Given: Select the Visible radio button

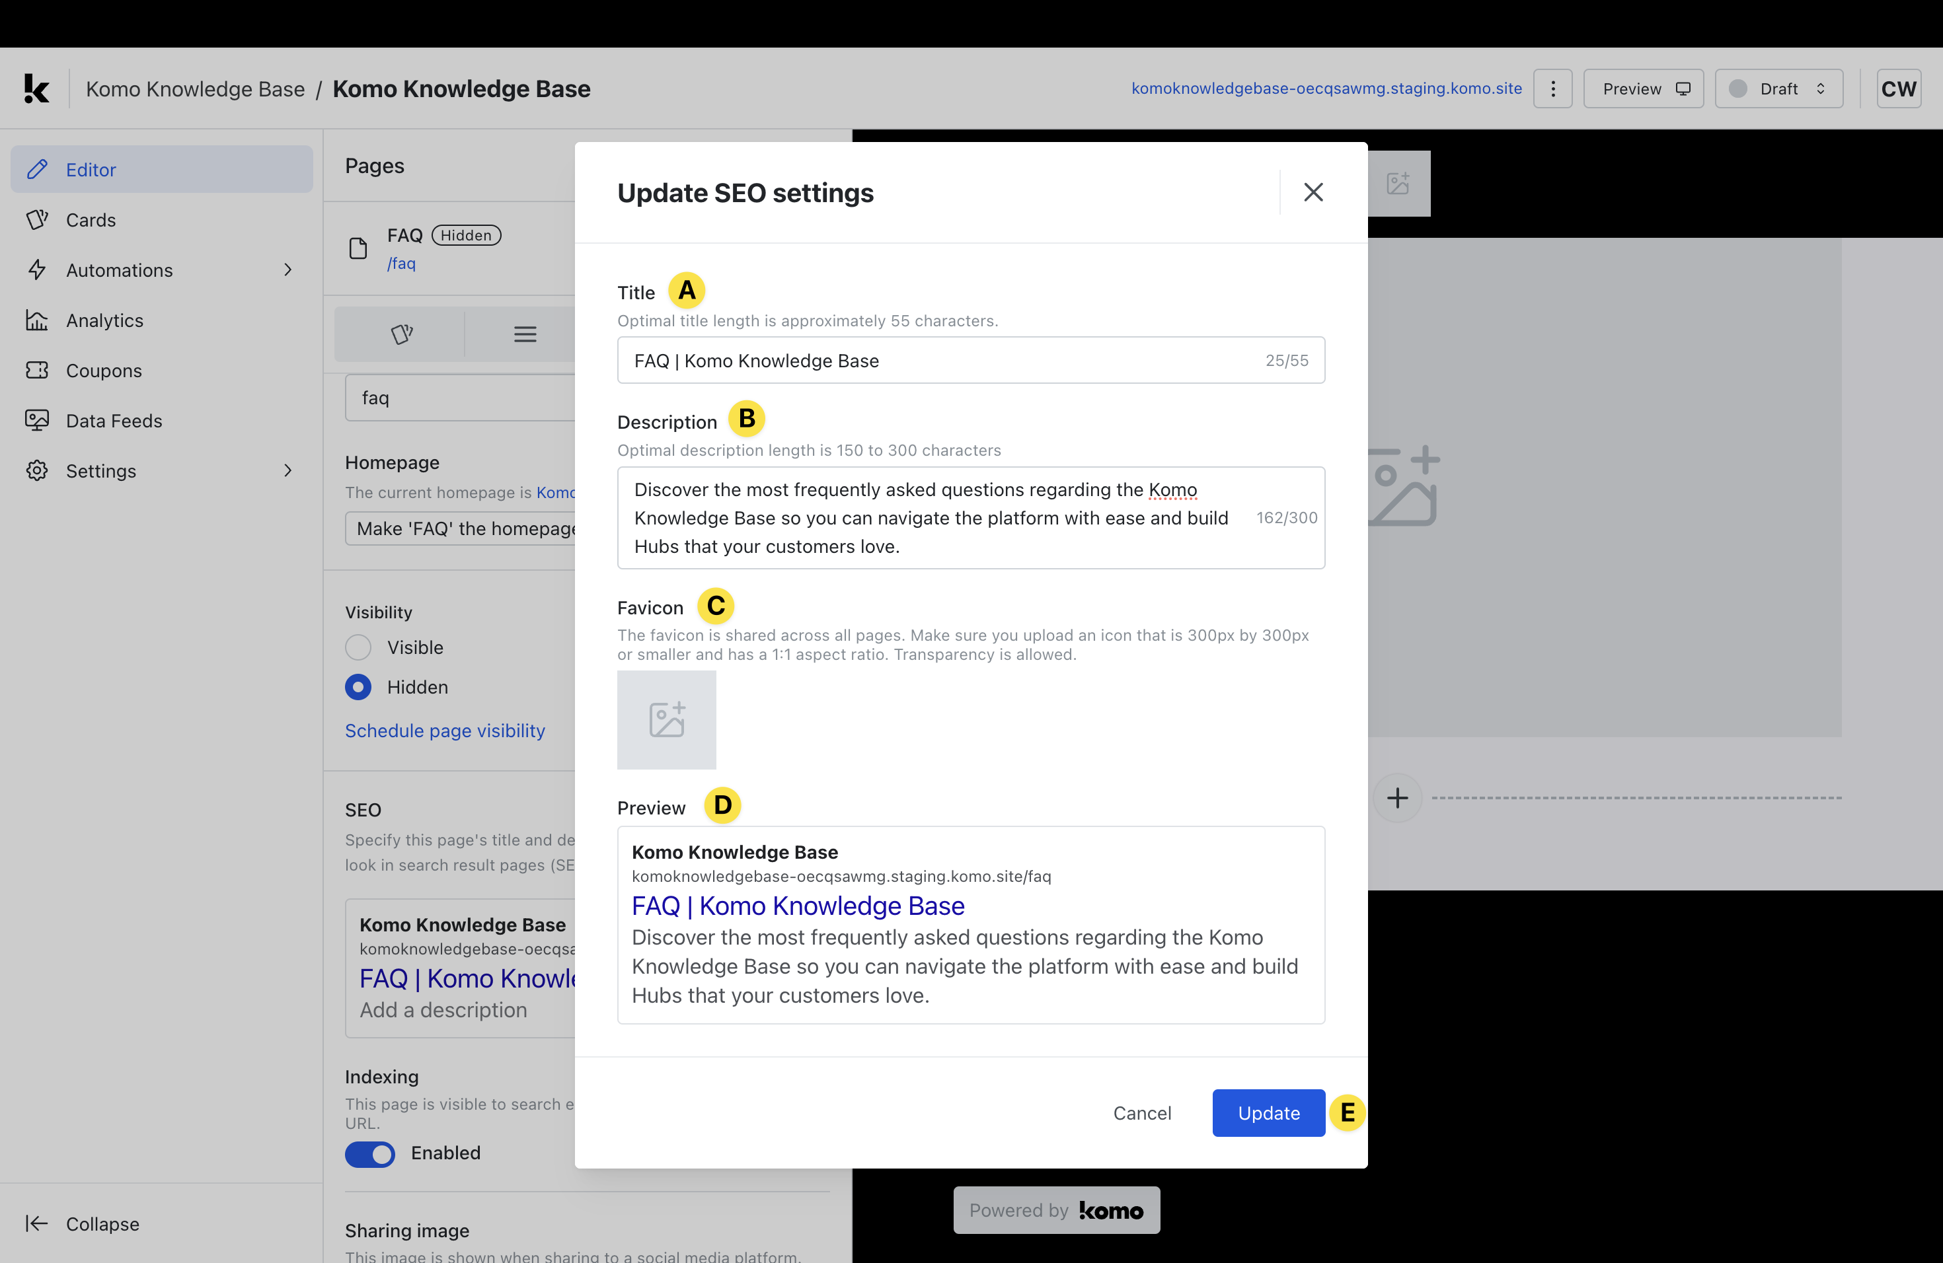Looking at the screenshot, I should pyautogui.click(x=358, y=647).
